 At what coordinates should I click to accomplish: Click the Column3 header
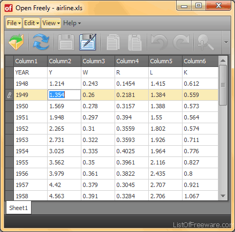98,61
